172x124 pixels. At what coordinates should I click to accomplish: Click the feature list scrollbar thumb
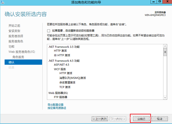point(165,52)
